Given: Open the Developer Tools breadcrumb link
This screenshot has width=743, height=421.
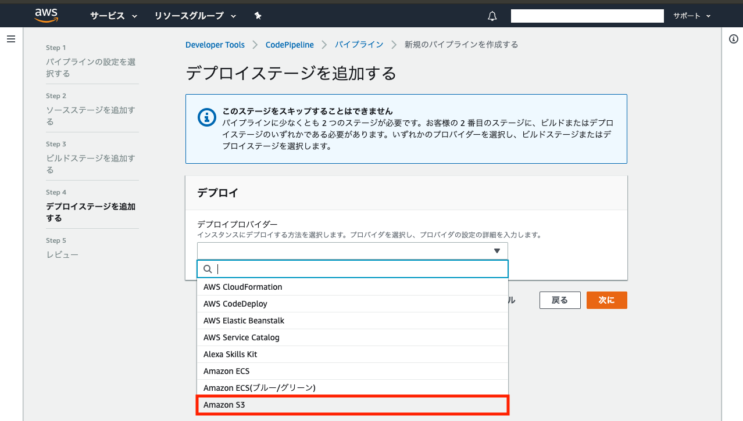Looking at the screenshot, I should pyautogui.click(x=215, y=44).
